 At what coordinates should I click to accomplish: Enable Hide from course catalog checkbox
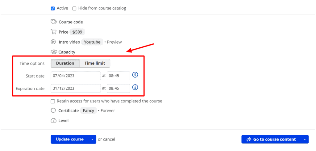[x=74, y=8]
